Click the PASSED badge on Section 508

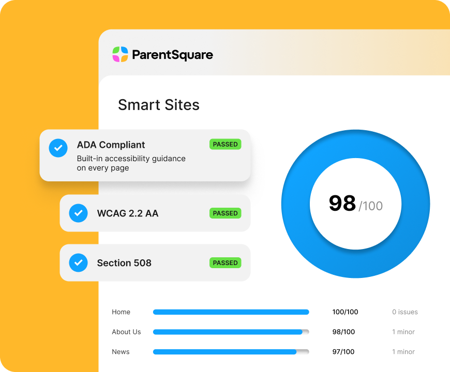pos(226,263)
